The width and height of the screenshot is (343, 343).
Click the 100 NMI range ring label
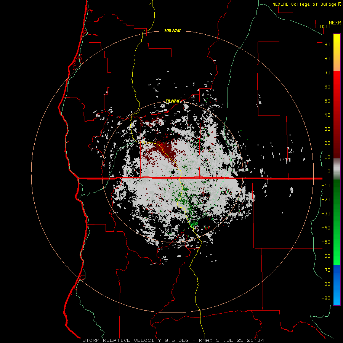coord(172,30)
